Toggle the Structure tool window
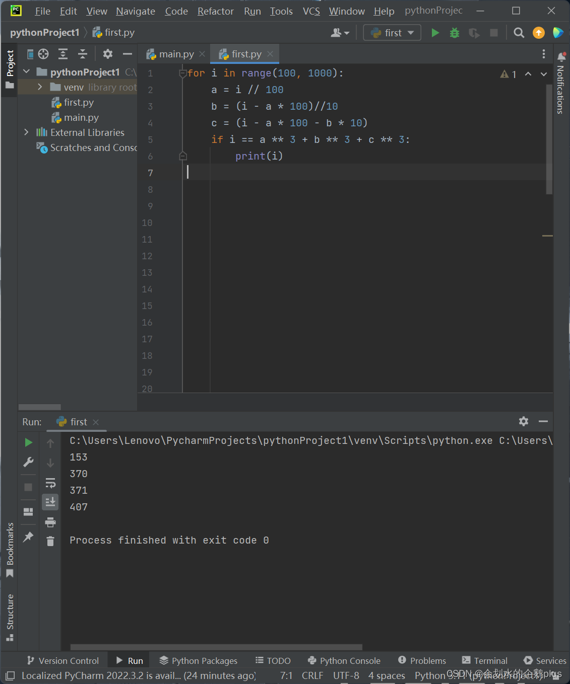This screenshot has height=684, width=570. coord(10,617)
